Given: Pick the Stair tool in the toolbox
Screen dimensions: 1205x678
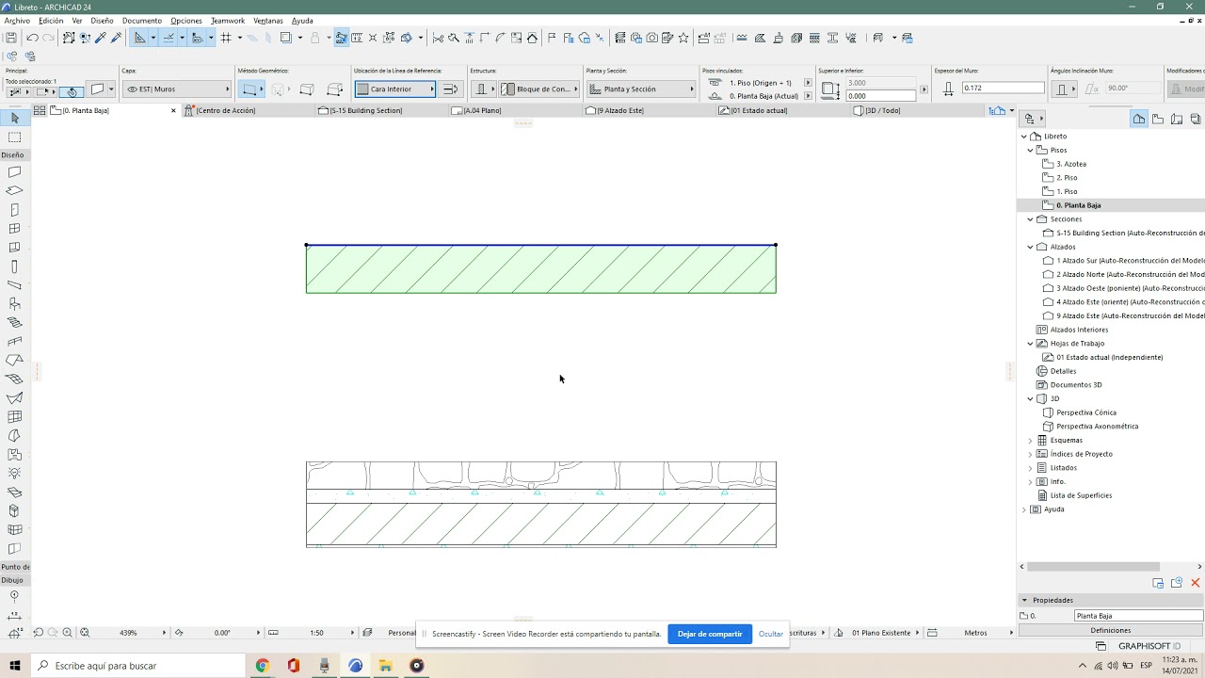Looking at the screenshot, I should 14,323.
